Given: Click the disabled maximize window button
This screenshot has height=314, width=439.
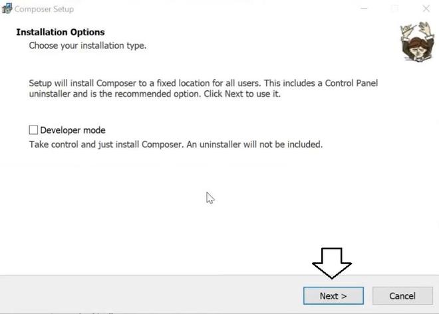Looking at the screenshot, I should [x=394, y=9].
